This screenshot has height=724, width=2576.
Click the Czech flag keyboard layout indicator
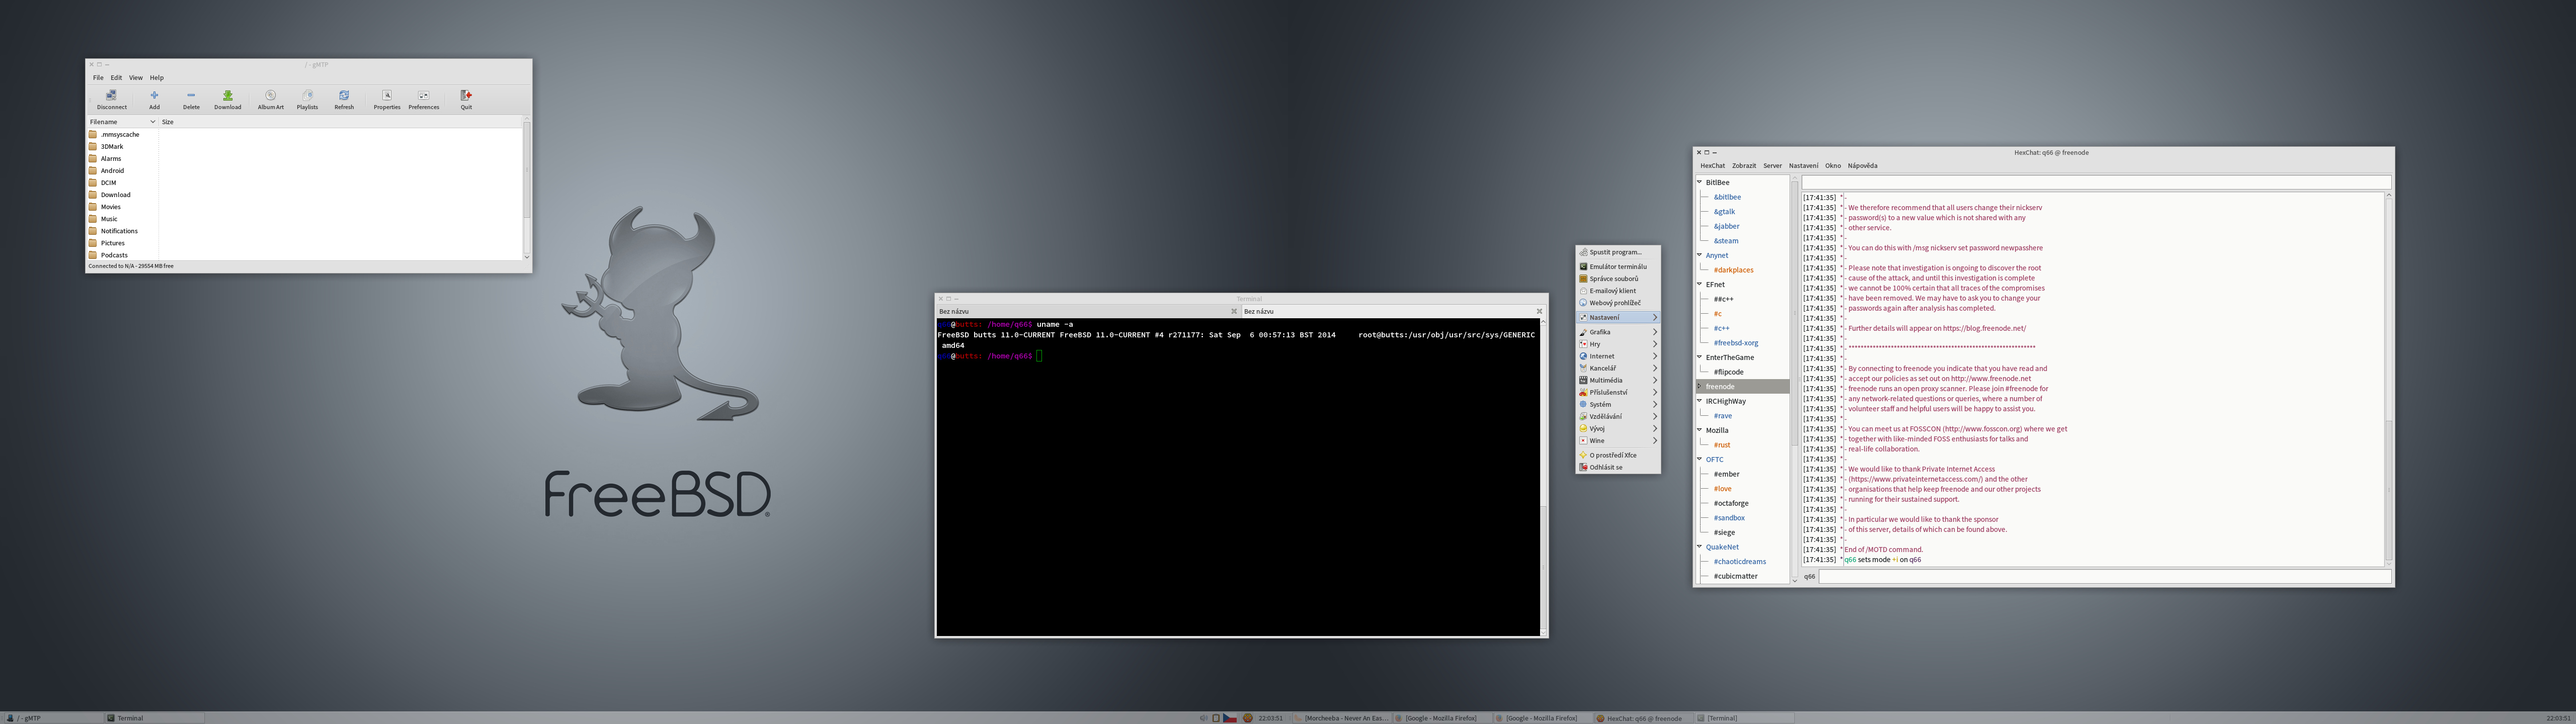point(1230,718)
